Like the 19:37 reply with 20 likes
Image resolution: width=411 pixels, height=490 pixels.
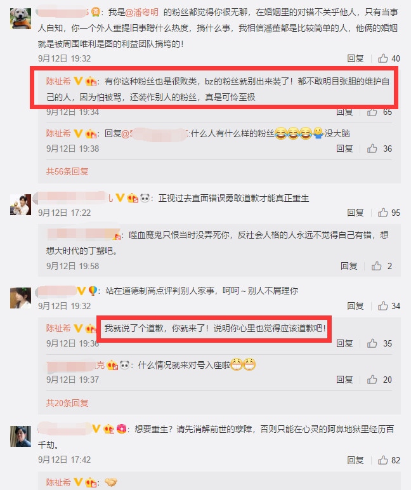372,380
